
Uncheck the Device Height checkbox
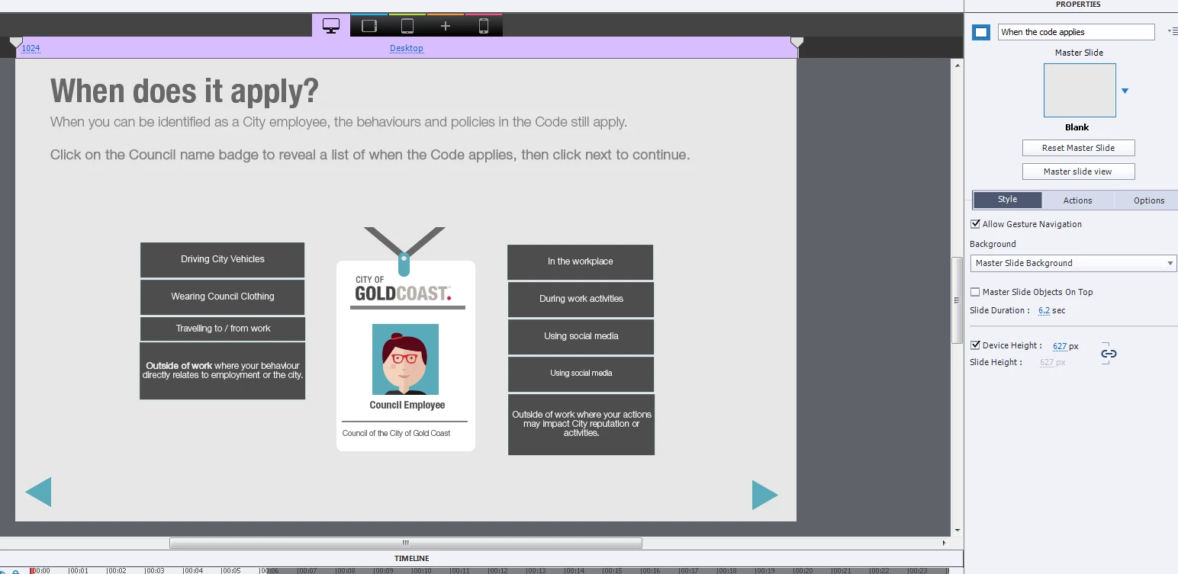tap(975, 345)
